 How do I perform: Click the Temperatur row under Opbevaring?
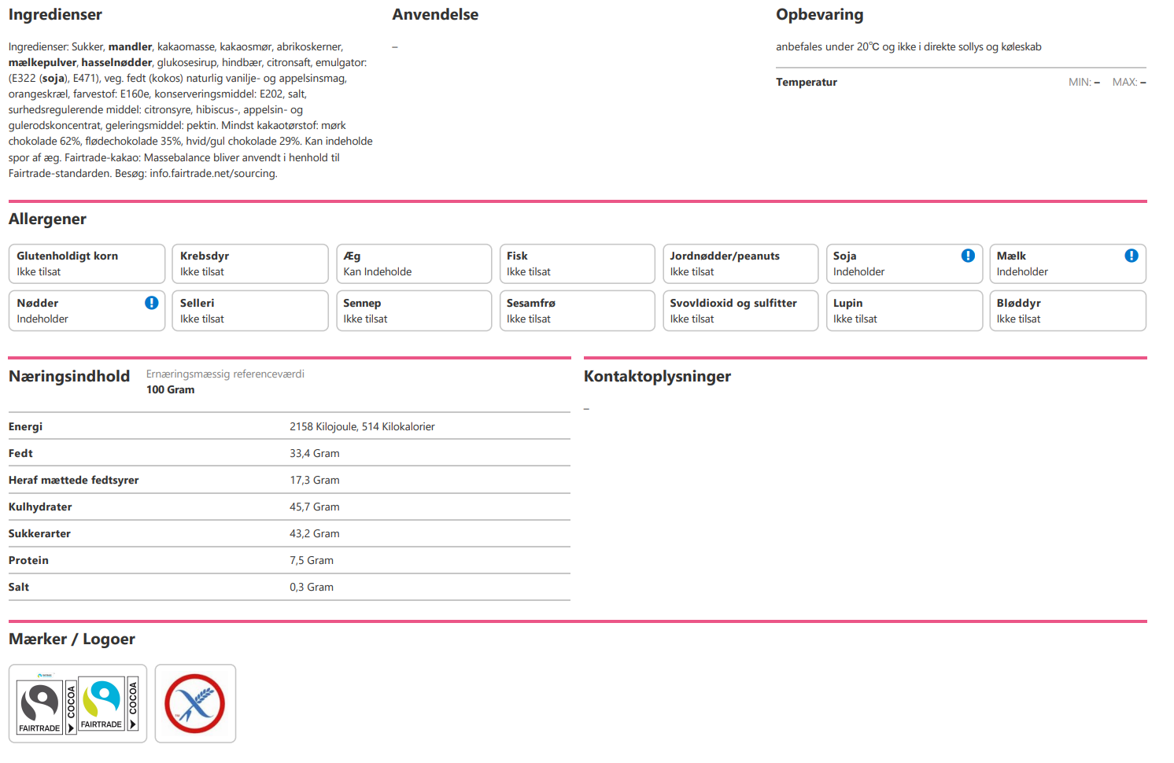(960, 82)
